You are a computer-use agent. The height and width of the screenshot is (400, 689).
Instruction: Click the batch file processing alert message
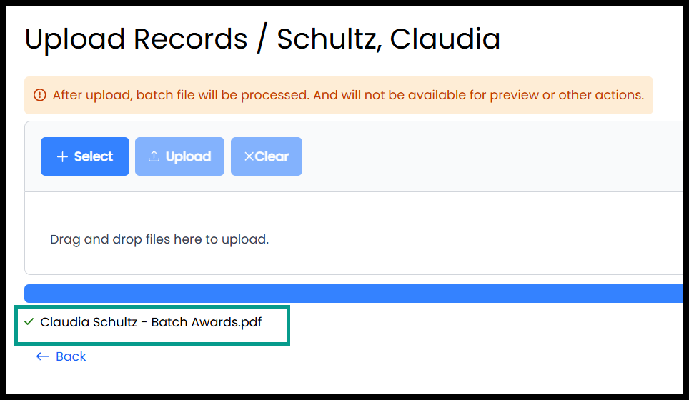[348, 95]
